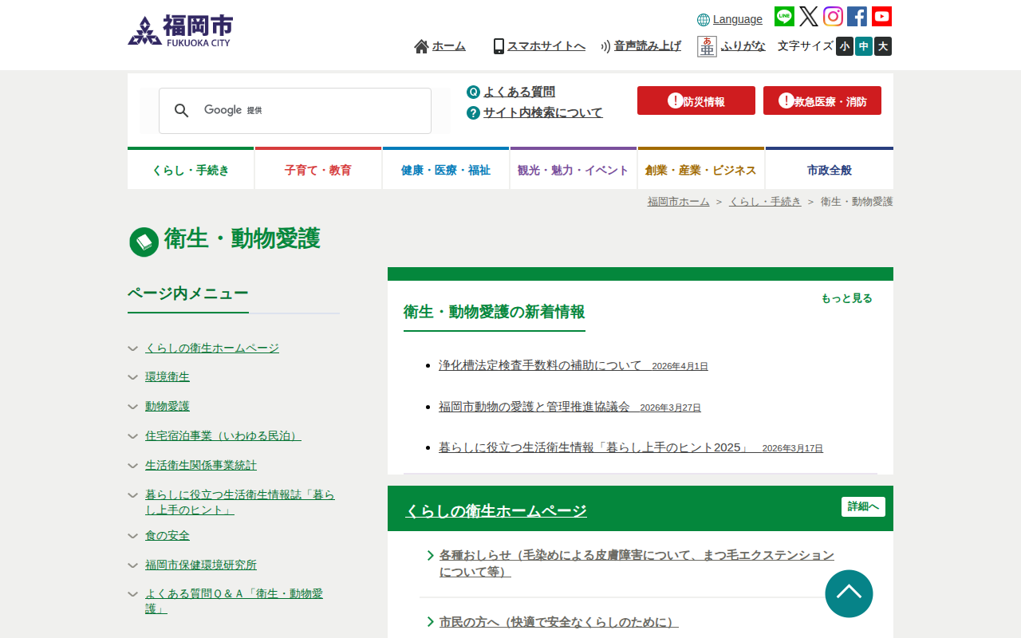Open the 観光・魅力・イベント navigation tab
Screen dimensions: 1021x638
pyautogui.click(x=574, y=168)
